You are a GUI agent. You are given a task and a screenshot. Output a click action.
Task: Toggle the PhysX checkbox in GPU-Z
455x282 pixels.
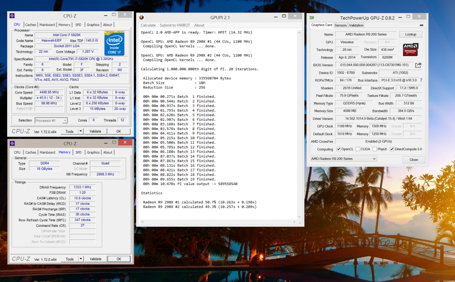[x=375, y=149]
